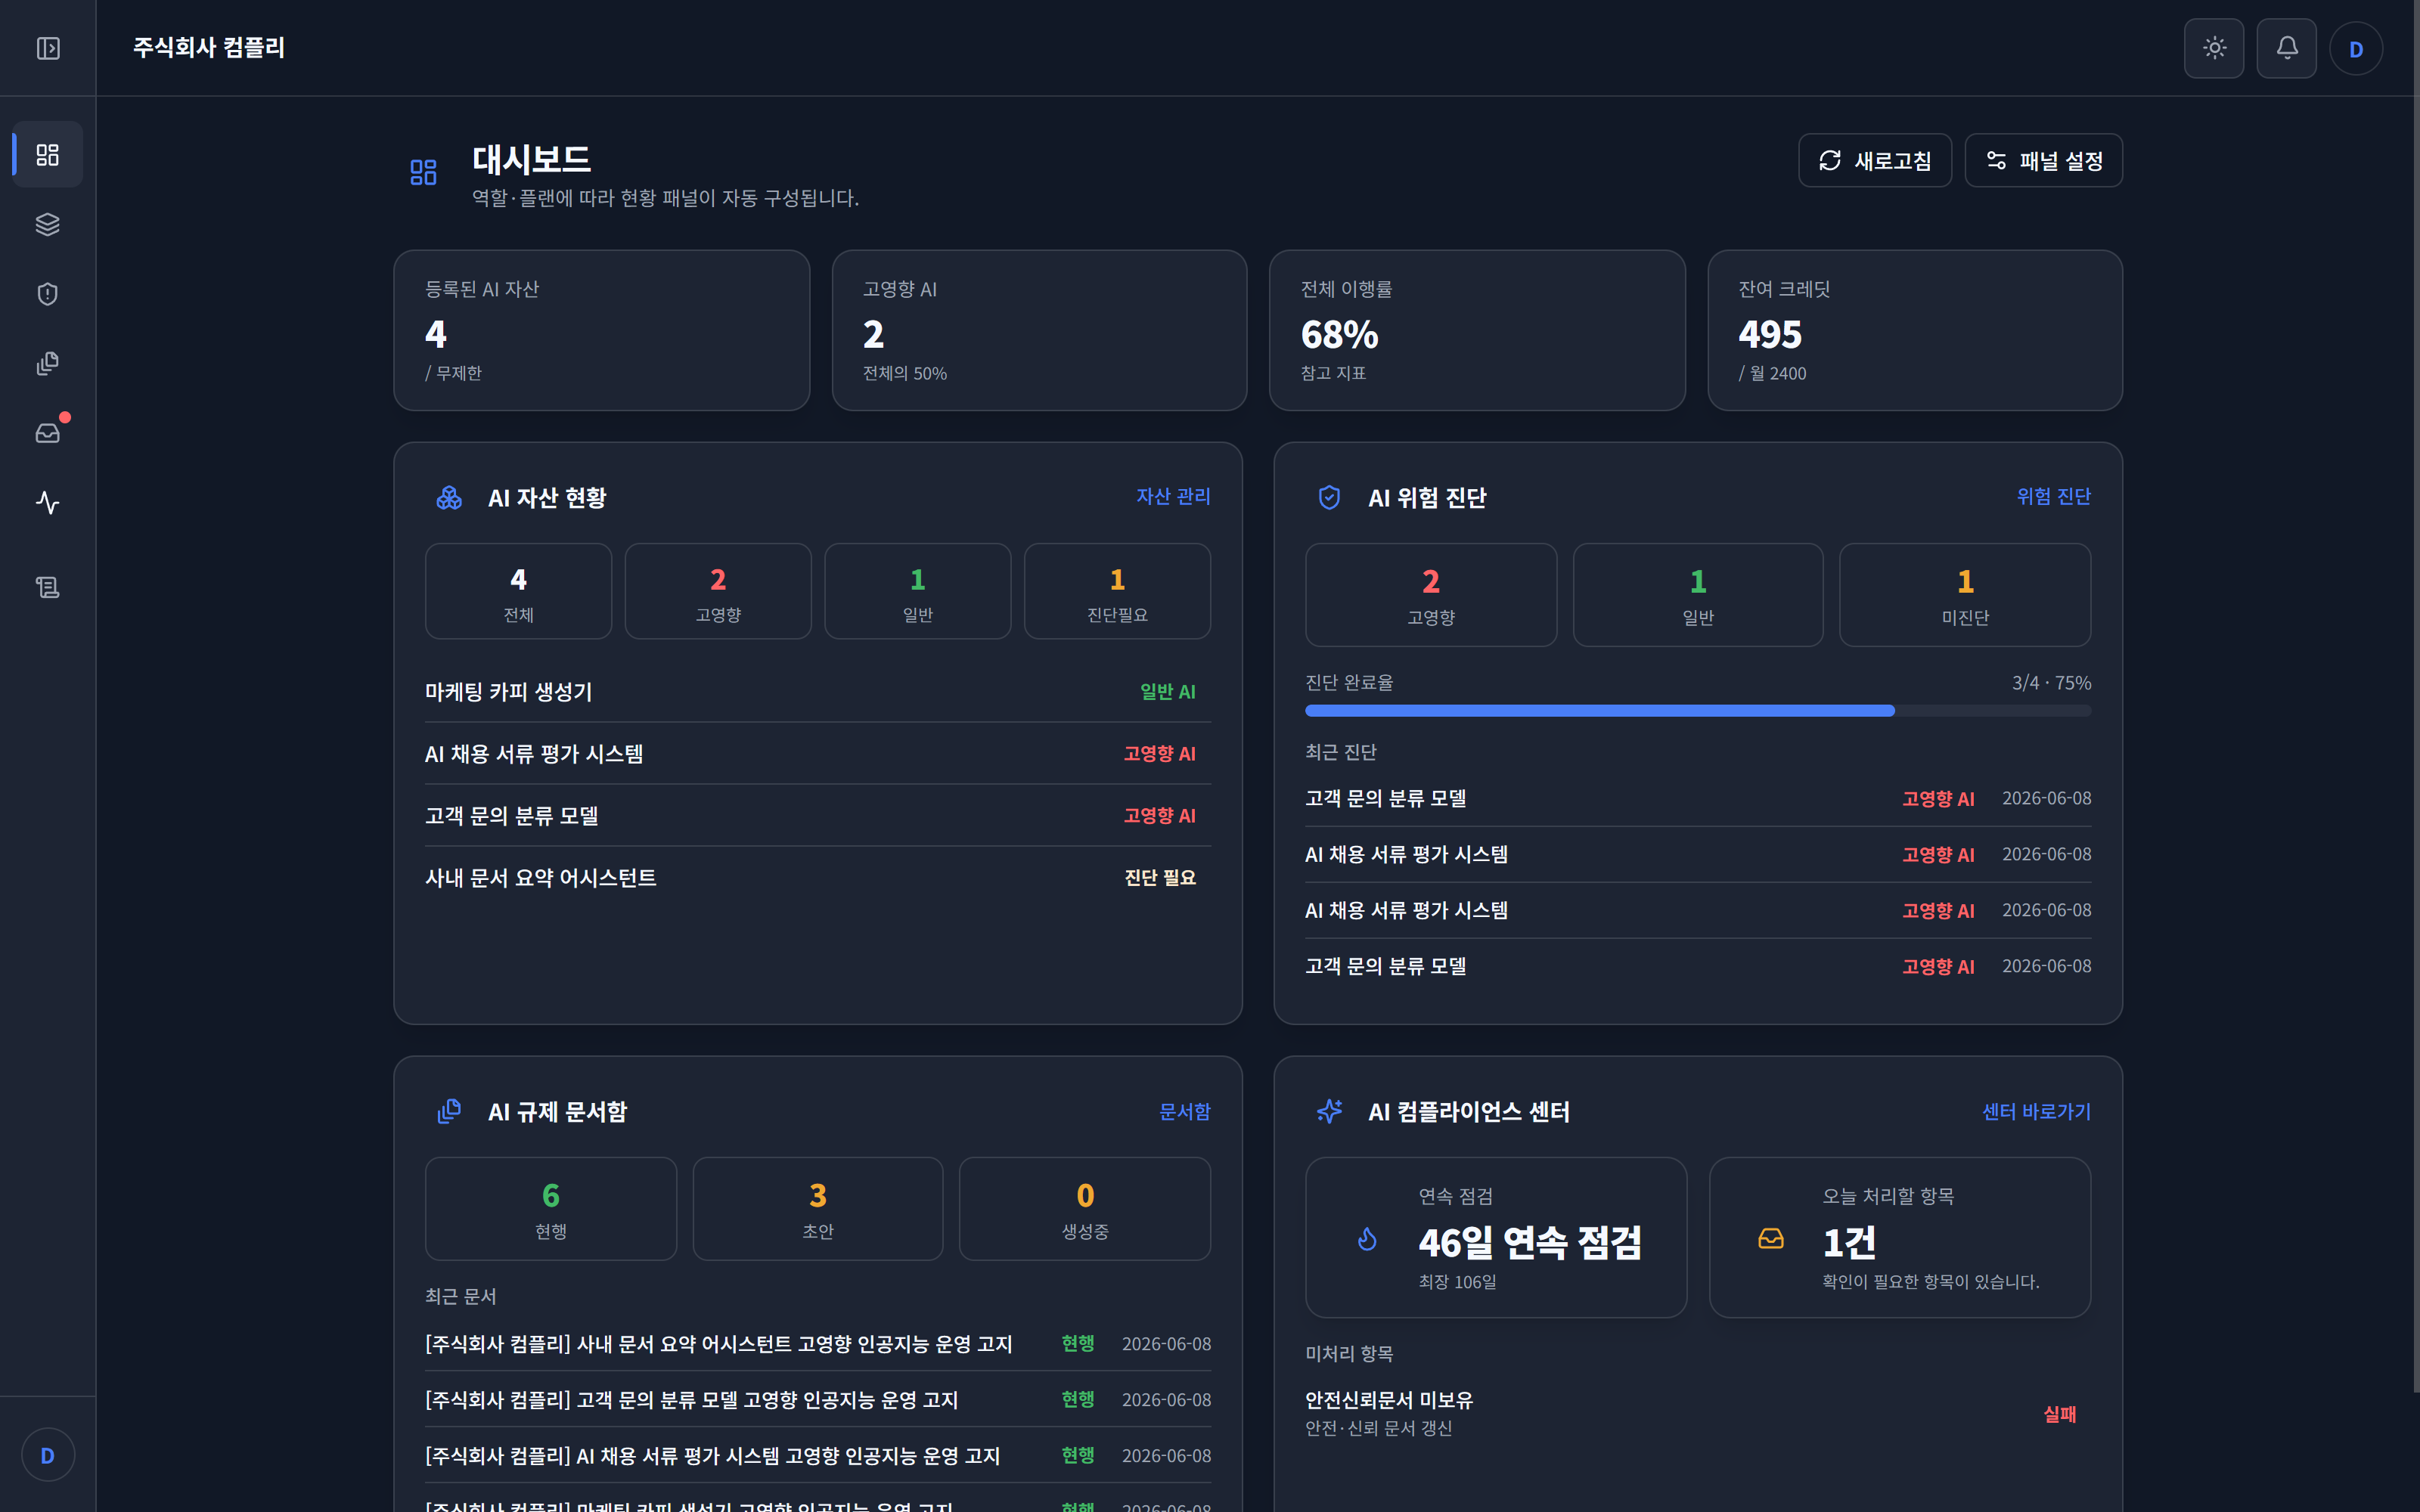This screenshot has height=1512, width=2420.
Task: Open the 자산 관리 link
Action: tap(1173, 496)
